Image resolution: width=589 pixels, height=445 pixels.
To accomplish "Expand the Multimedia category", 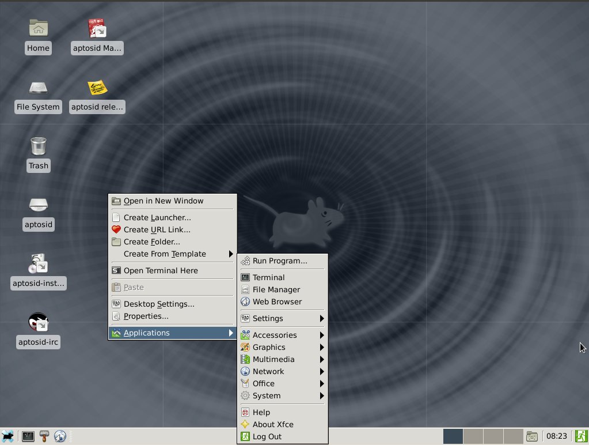I will [x=283, y=359].
